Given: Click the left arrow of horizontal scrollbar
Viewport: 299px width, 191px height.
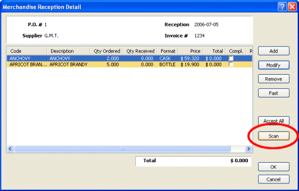Looking at the screenshot, I should [10, 149].
